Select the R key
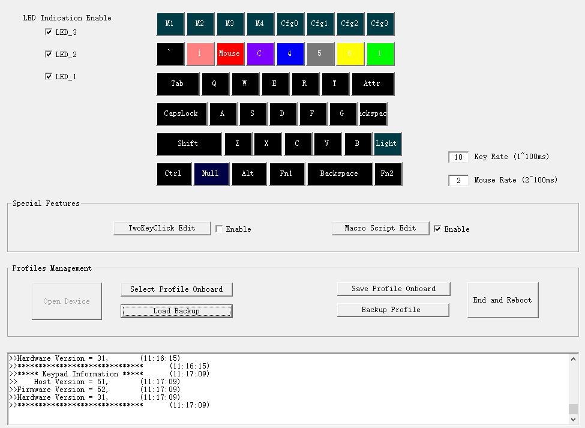The image size is (585, 428). tap(305, 84)
